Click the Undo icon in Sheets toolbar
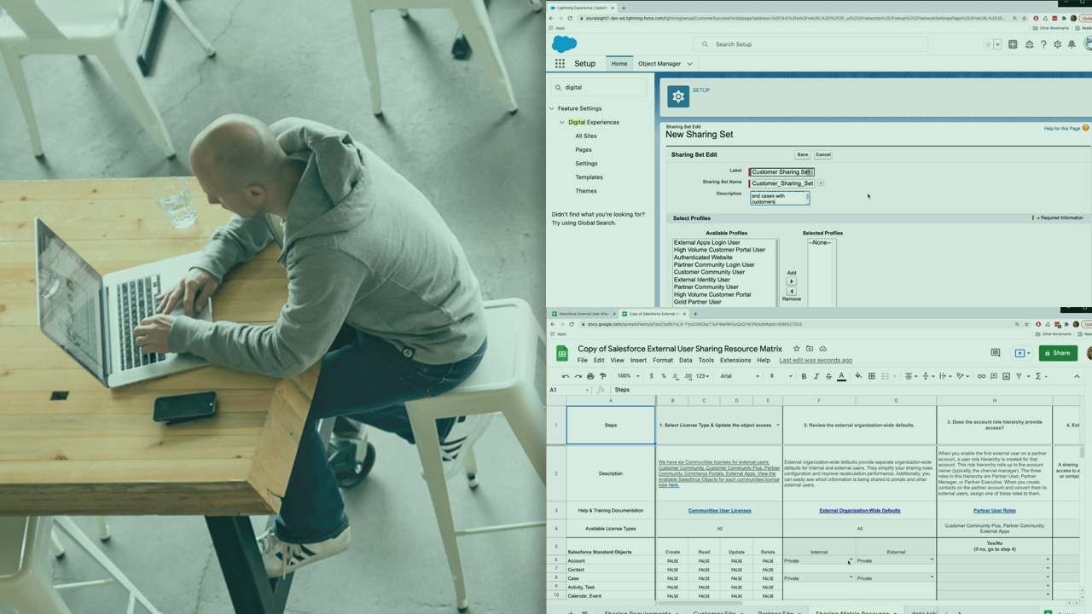 tap(566, 376)
